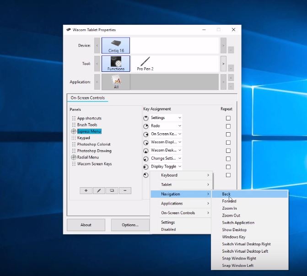This screenshot has height=276, width=307.
Task: Click the Express Menu radial icon
Action: click(74, 131)
